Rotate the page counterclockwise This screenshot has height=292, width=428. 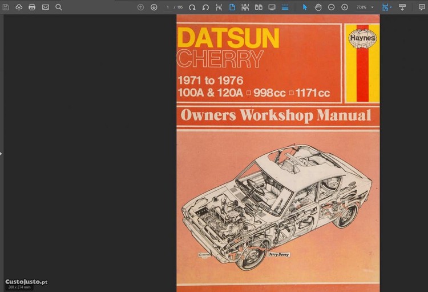point(205,7)
